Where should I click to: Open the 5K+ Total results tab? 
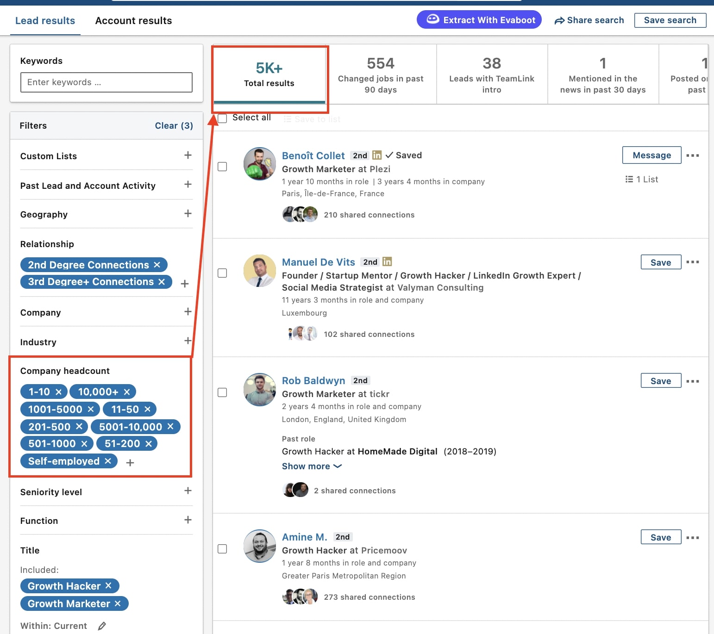[x=269, y=75]
